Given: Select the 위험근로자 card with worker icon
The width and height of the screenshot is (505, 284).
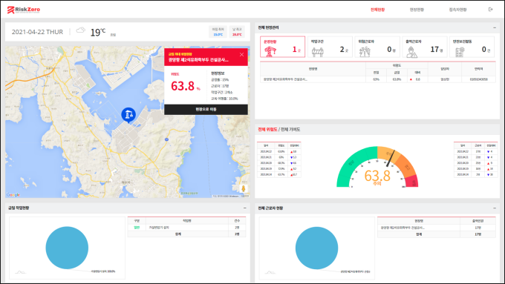Looking at the screenshot, I should pos(377,47).
